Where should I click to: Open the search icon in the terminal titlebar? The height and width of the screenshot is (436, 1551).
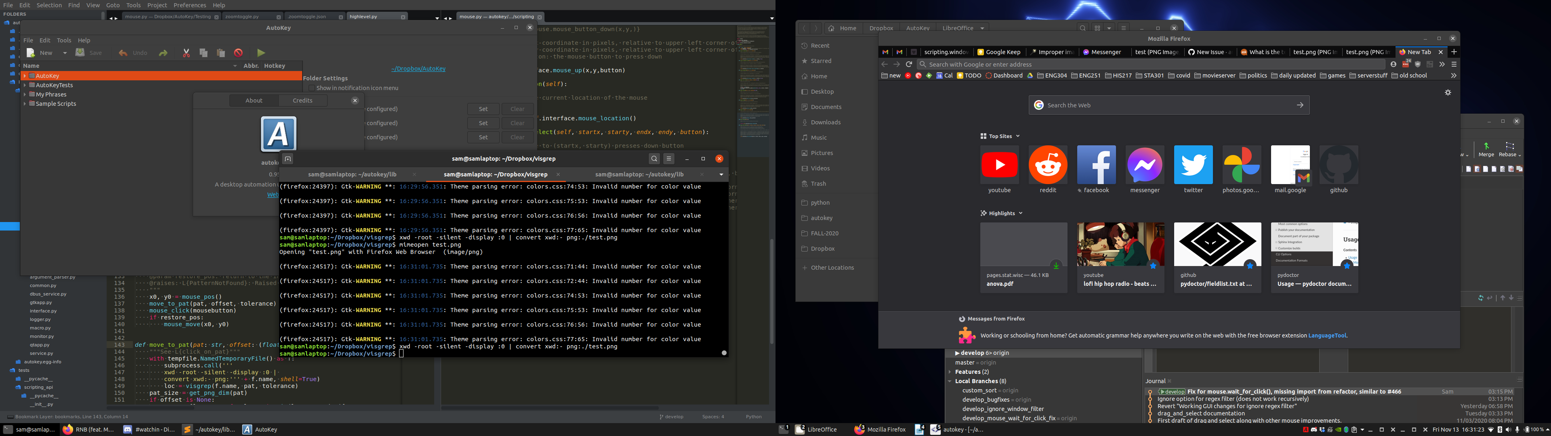pyautogui.click(x=654, y=158)
